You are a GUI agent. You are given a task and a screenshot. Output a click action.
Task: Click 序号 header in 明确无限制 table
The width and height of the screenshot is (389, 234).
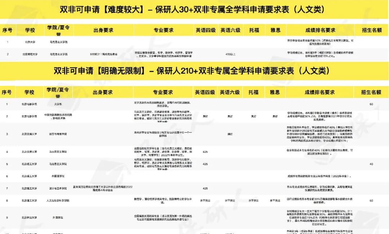[x=7, y=92]
